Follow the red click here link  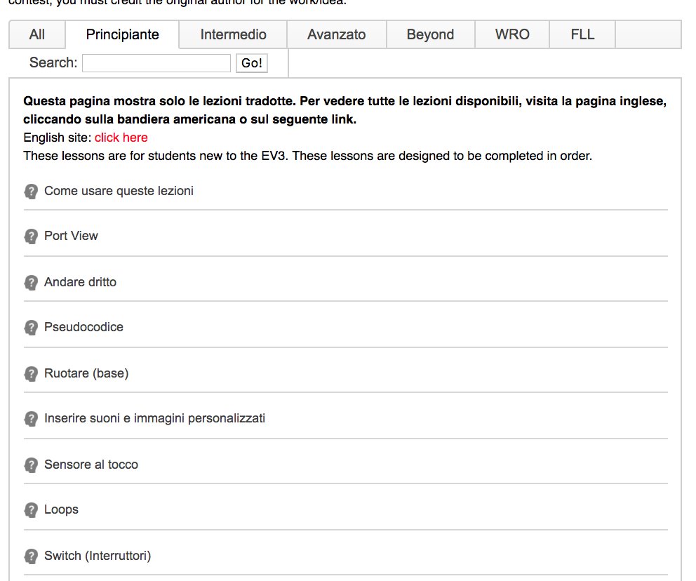tap(121, 138)
